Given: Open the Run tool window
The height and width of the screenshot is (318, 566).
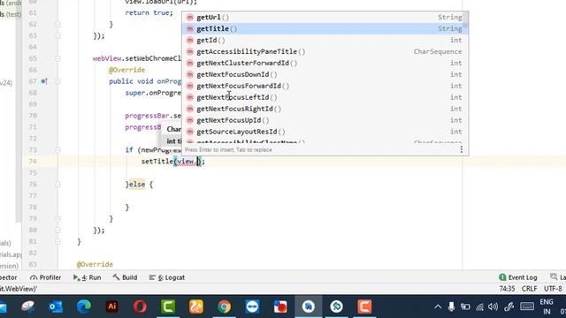Looking at the screenshot, I should coord(88,277).
